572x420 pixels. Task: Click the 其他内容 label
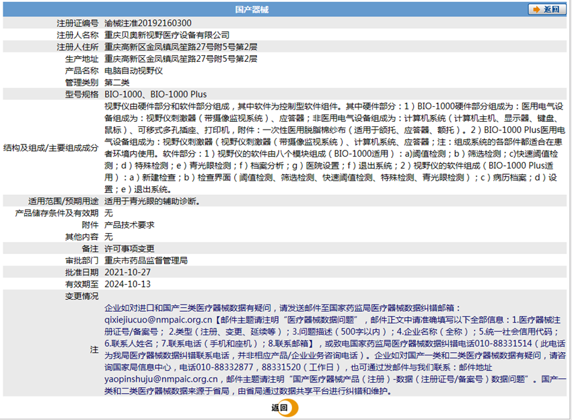coord(81,237)
